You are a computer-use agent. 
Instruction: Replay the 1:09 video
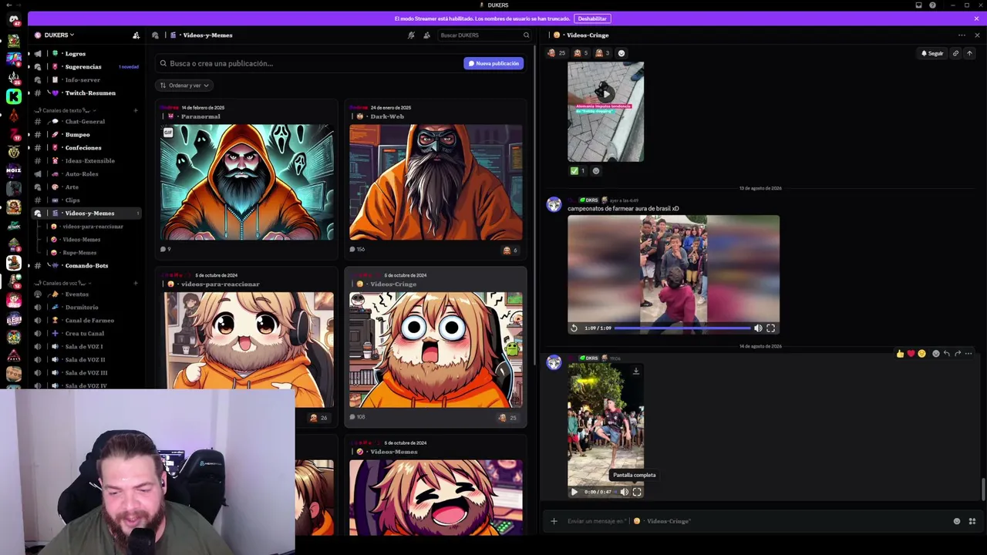coord(574,328)
